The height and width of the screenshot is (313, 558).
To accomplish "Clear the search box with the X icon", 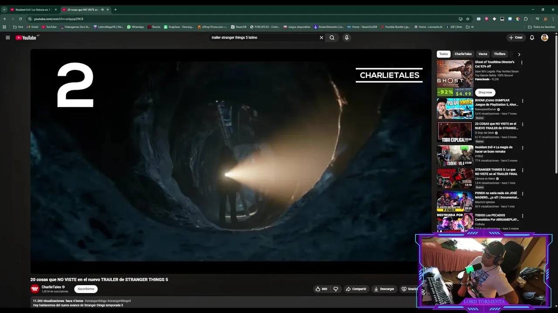I will (322, 38).
